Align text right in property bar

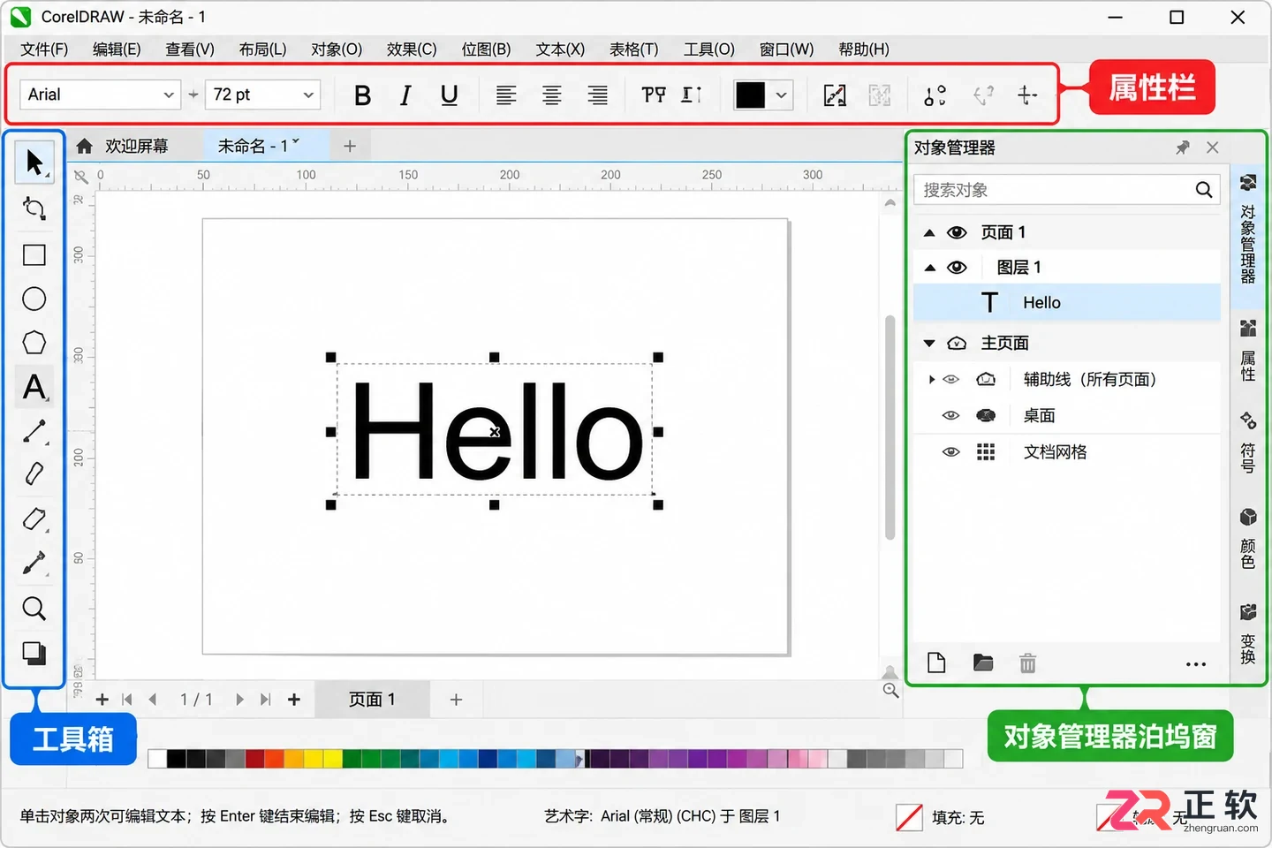point(598,95)
